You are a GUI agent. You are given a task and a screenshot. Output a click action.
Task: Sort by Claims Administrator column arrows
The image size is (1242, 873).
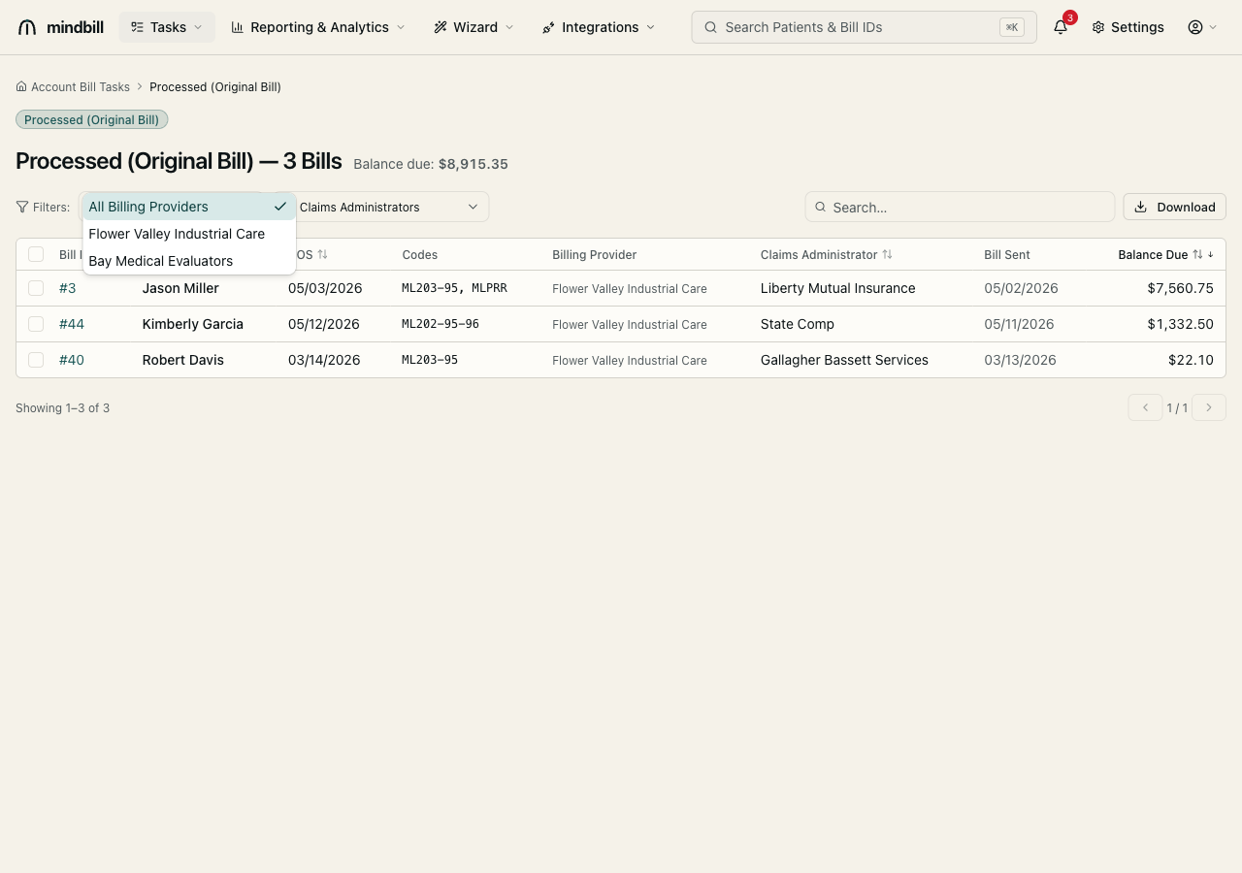887,254
